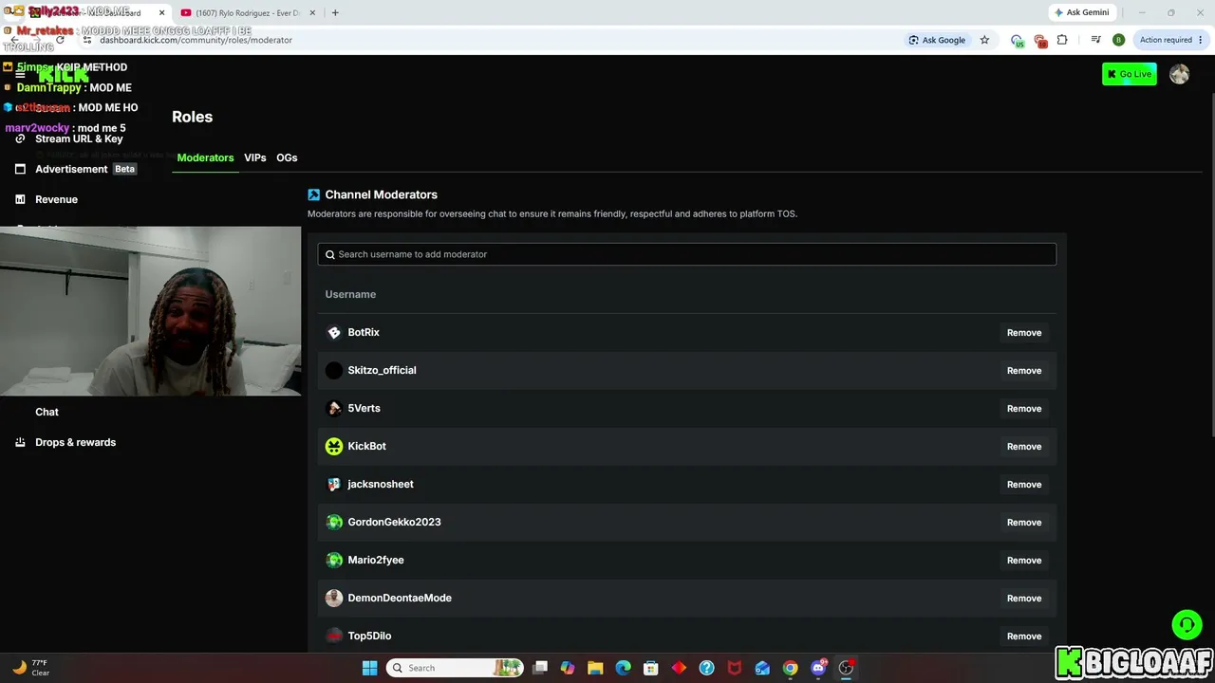Image resolution: width=1215 pixels, height=683 pixels.
Task: Click the Revenue chart icon in sidebar
Action: pyautogui.click(x=20, y=199)
